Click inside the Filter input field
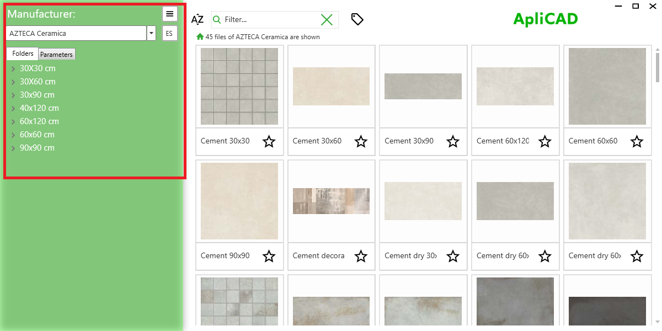This screenshot has height=331, width=662. [x=265, y=19]
